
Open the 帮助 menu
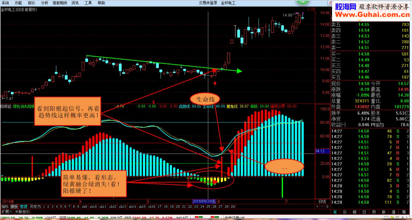101,3
